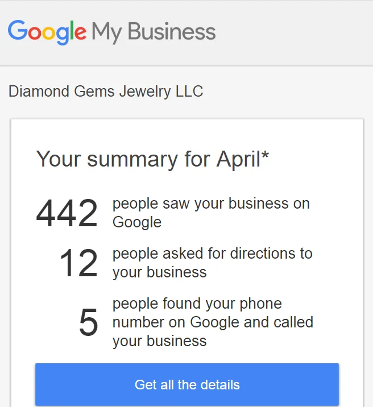Open "Get all the details" button
373x407 pixels.
click(187, 384)
